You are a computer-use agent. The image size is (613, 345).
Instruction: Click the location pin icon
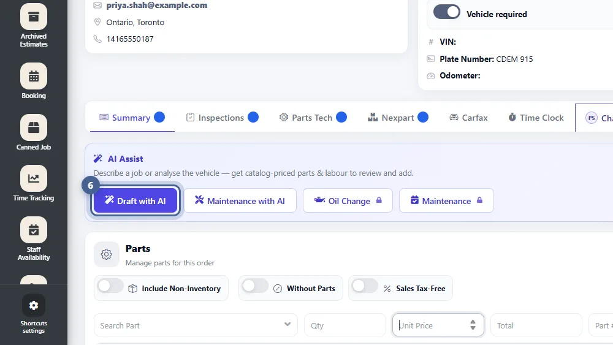(97, 22)
